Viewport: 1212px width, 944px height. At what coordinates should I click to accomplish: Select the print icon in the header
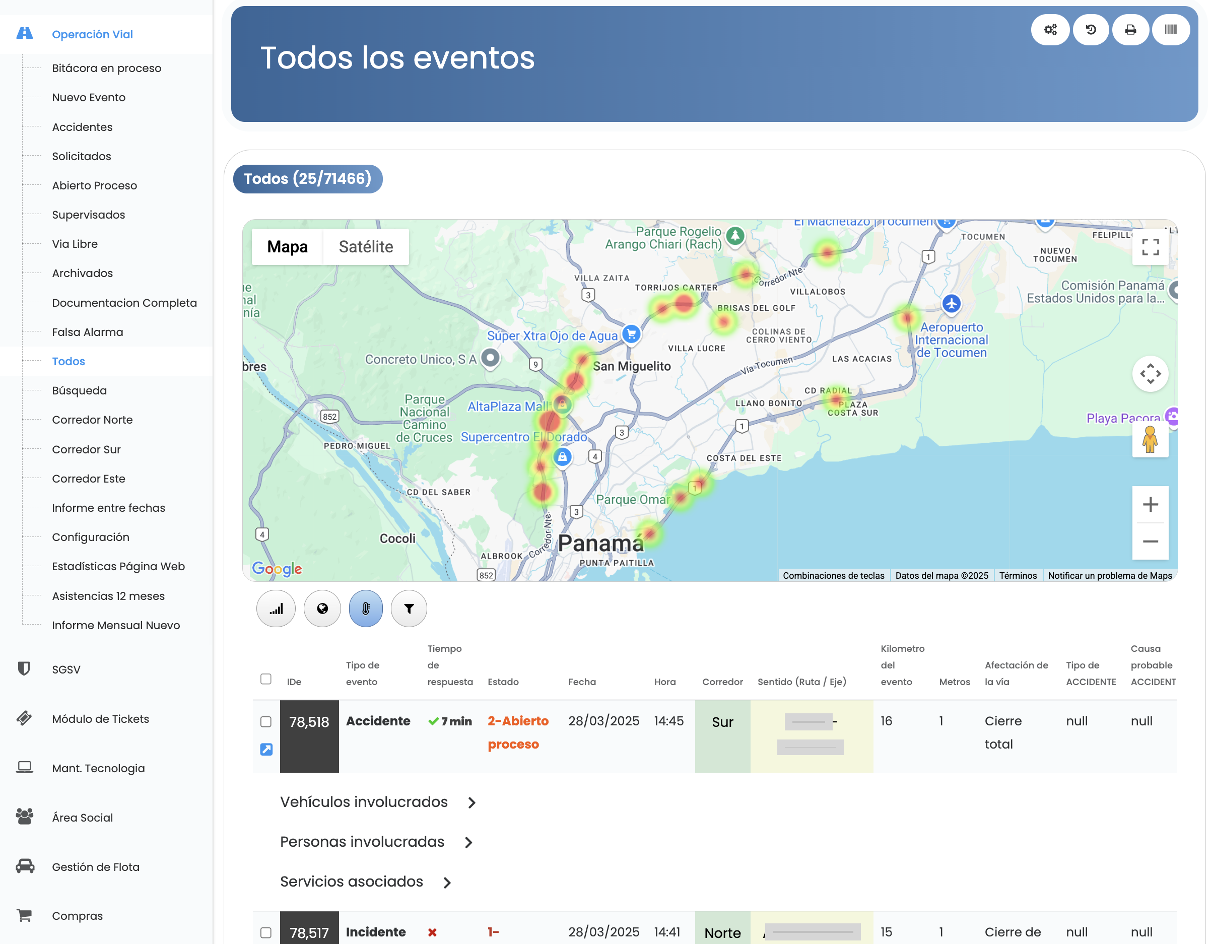1131,29
